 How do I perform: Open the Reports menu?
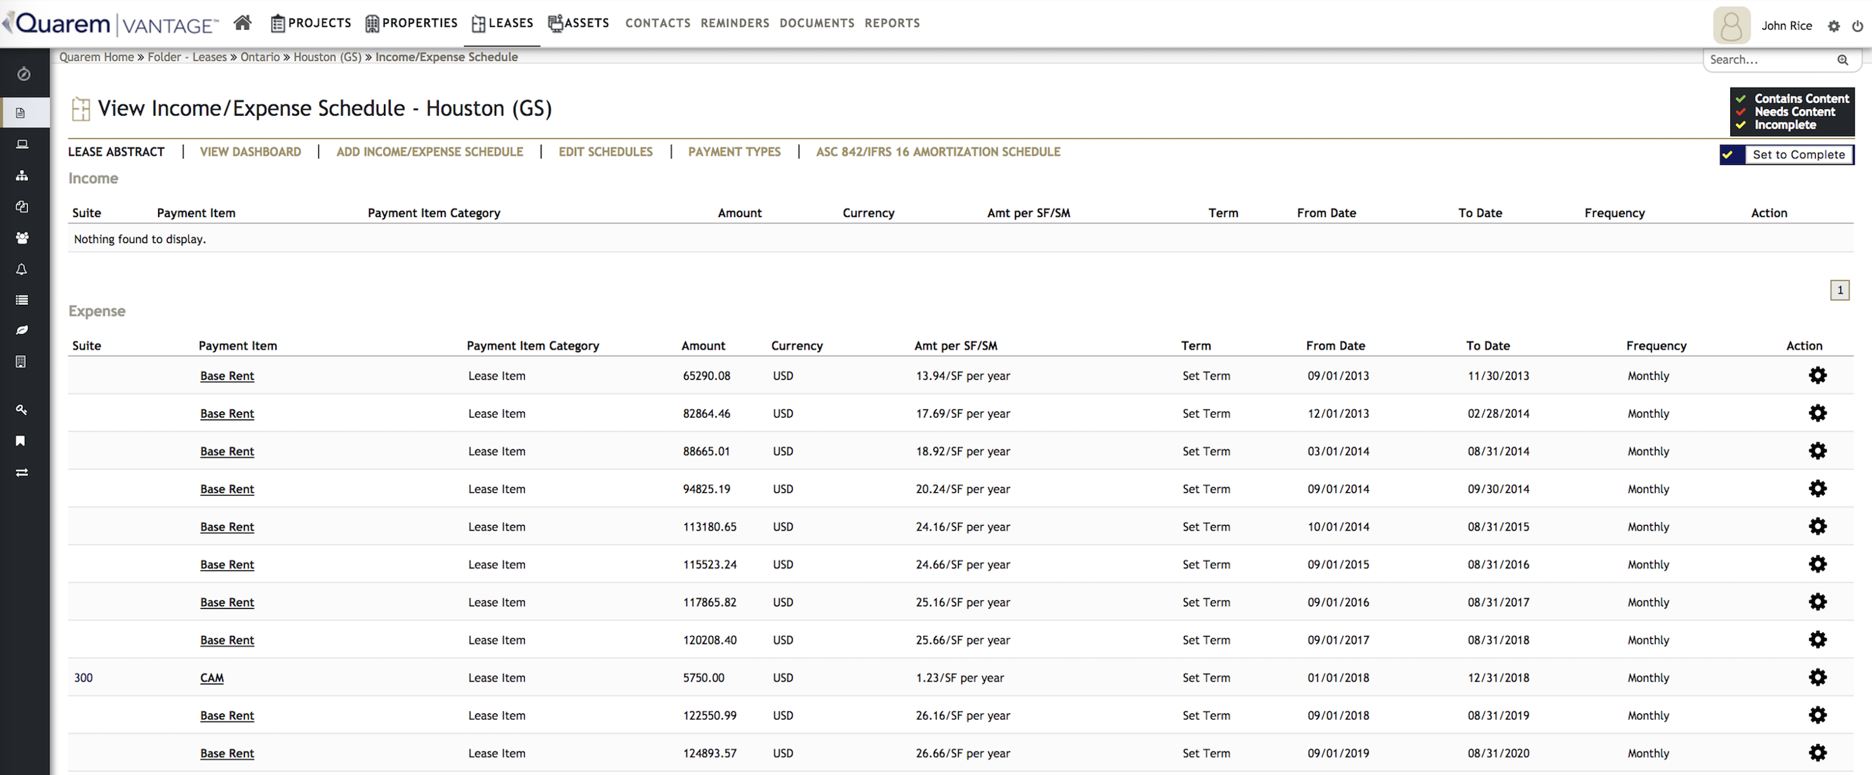891,23
